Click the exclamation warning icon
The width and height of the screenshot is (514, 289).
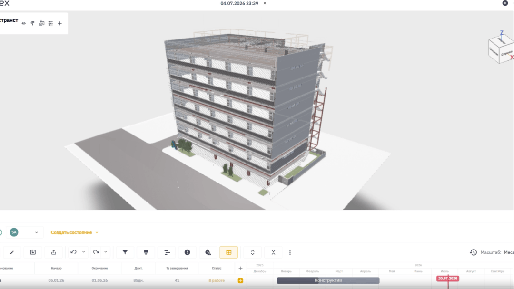coord(187,252)
